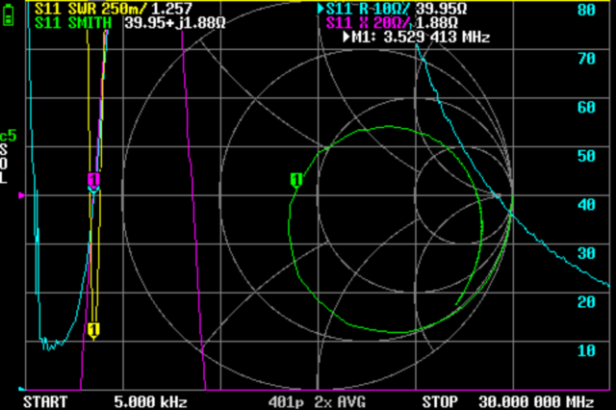Select the yellow SWR marker 1 flag
This screenshot has width=616, height=410.
(x=93, y=330)
